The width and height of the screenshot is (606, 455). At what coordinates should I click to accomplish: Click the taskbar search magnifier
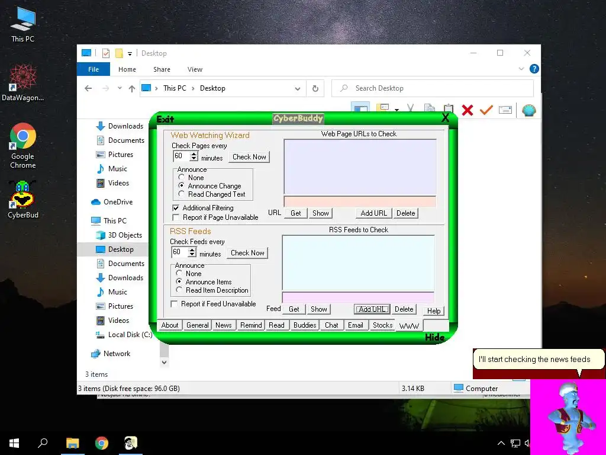pyautogui.click(x=43, y=443)
